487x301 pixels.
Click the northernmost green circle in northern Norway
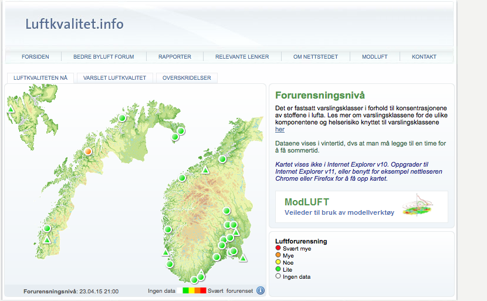coord(122,118)
